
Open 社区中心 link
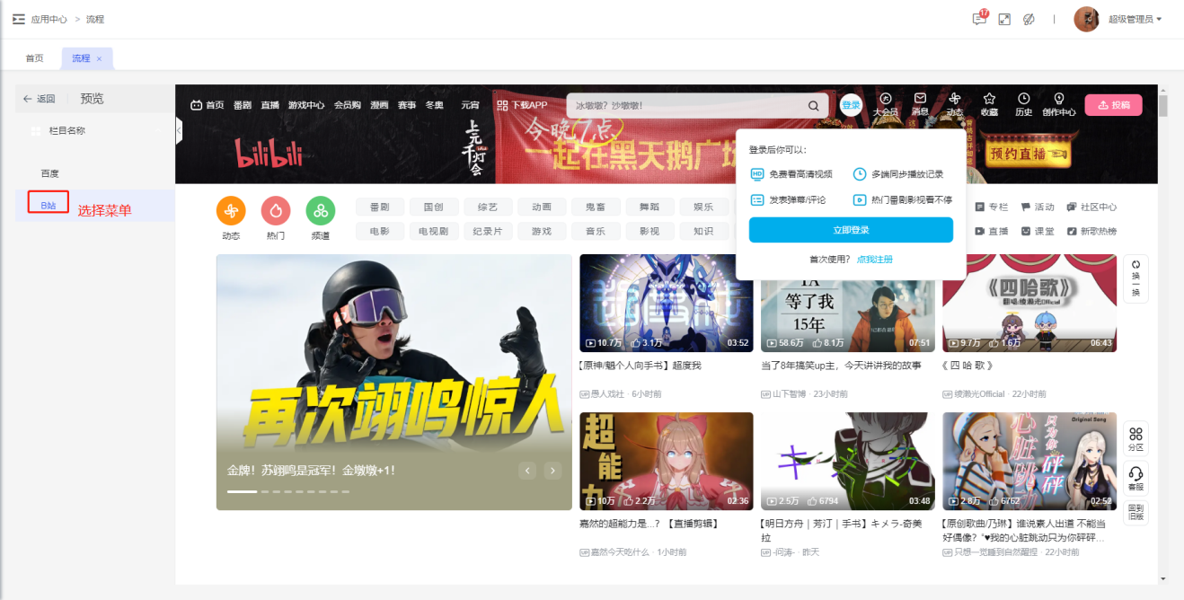(x=1091, y=207)
